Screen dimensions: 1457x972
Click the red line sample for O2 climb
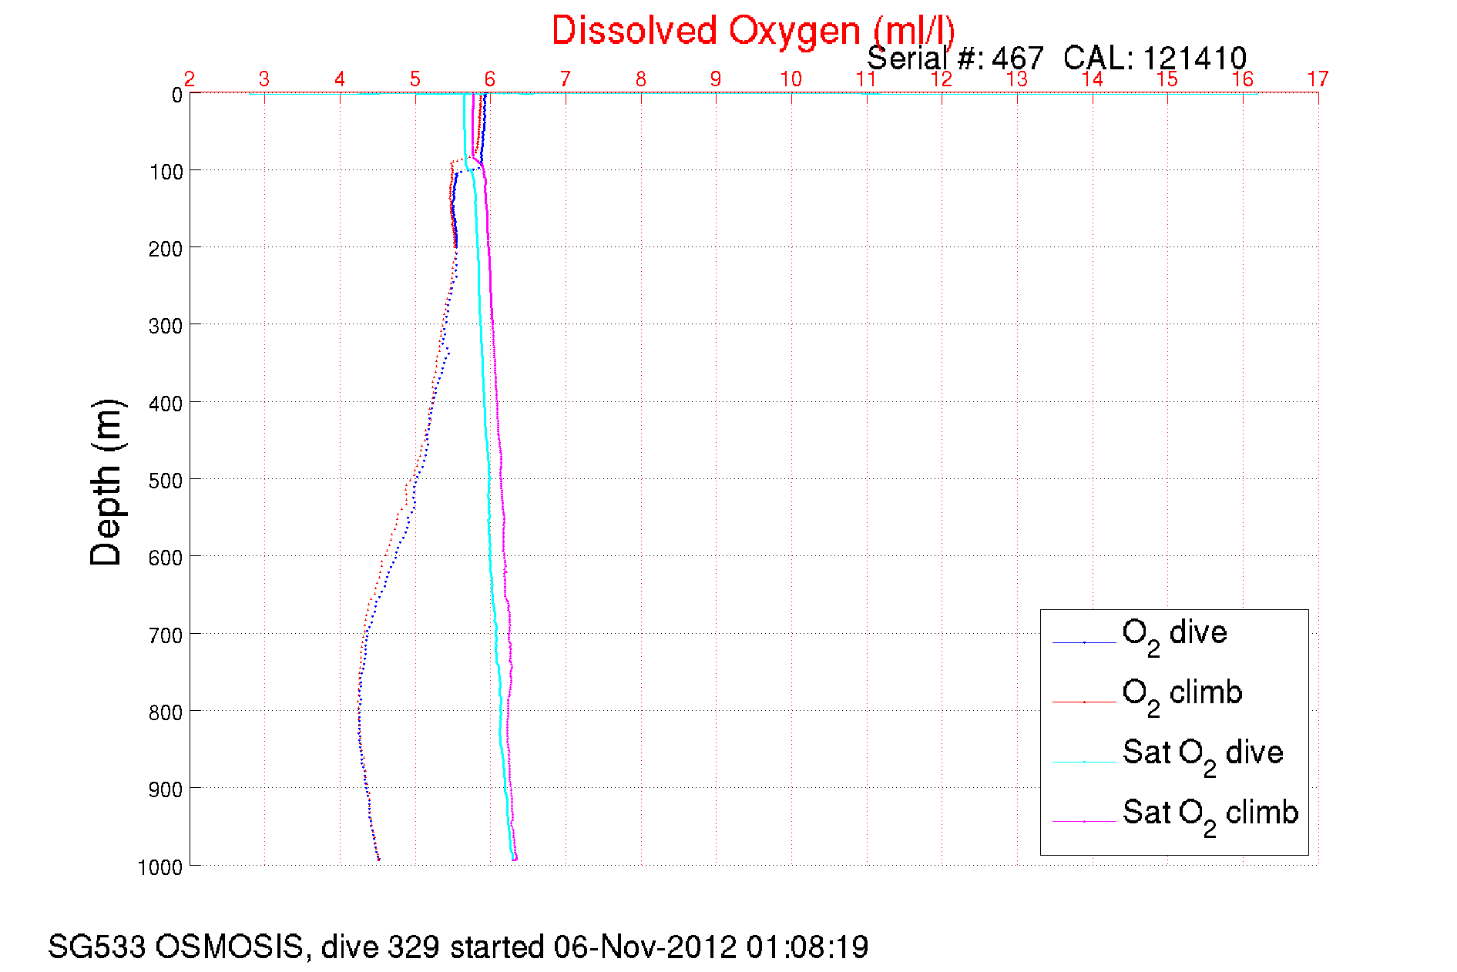coord(1084,702)
